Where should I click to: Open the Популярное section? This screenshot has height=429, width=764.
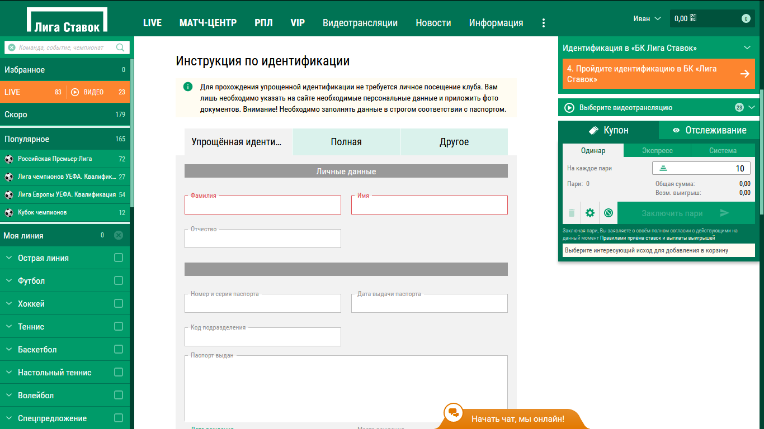65,139
